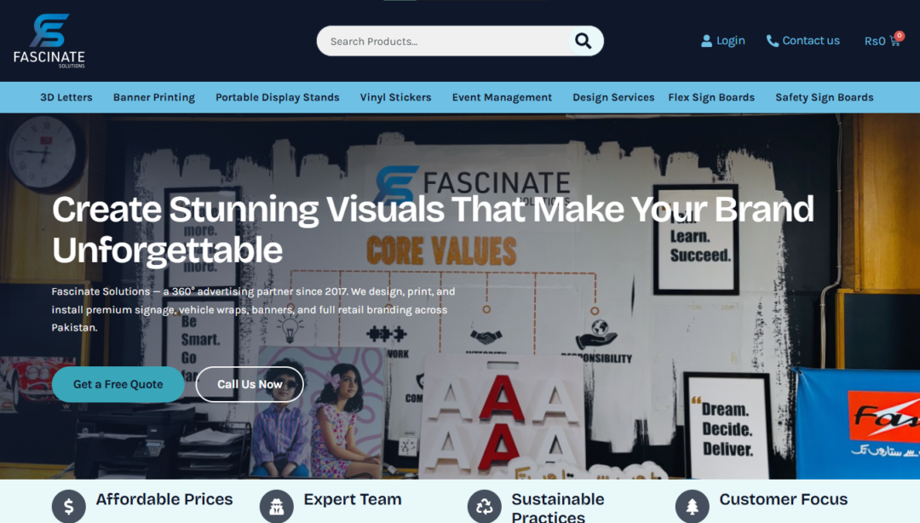Click the tree Customer Focus icon
Viewport: 920px width, 523px height.
pyautogui.click(x=693, y=506)
